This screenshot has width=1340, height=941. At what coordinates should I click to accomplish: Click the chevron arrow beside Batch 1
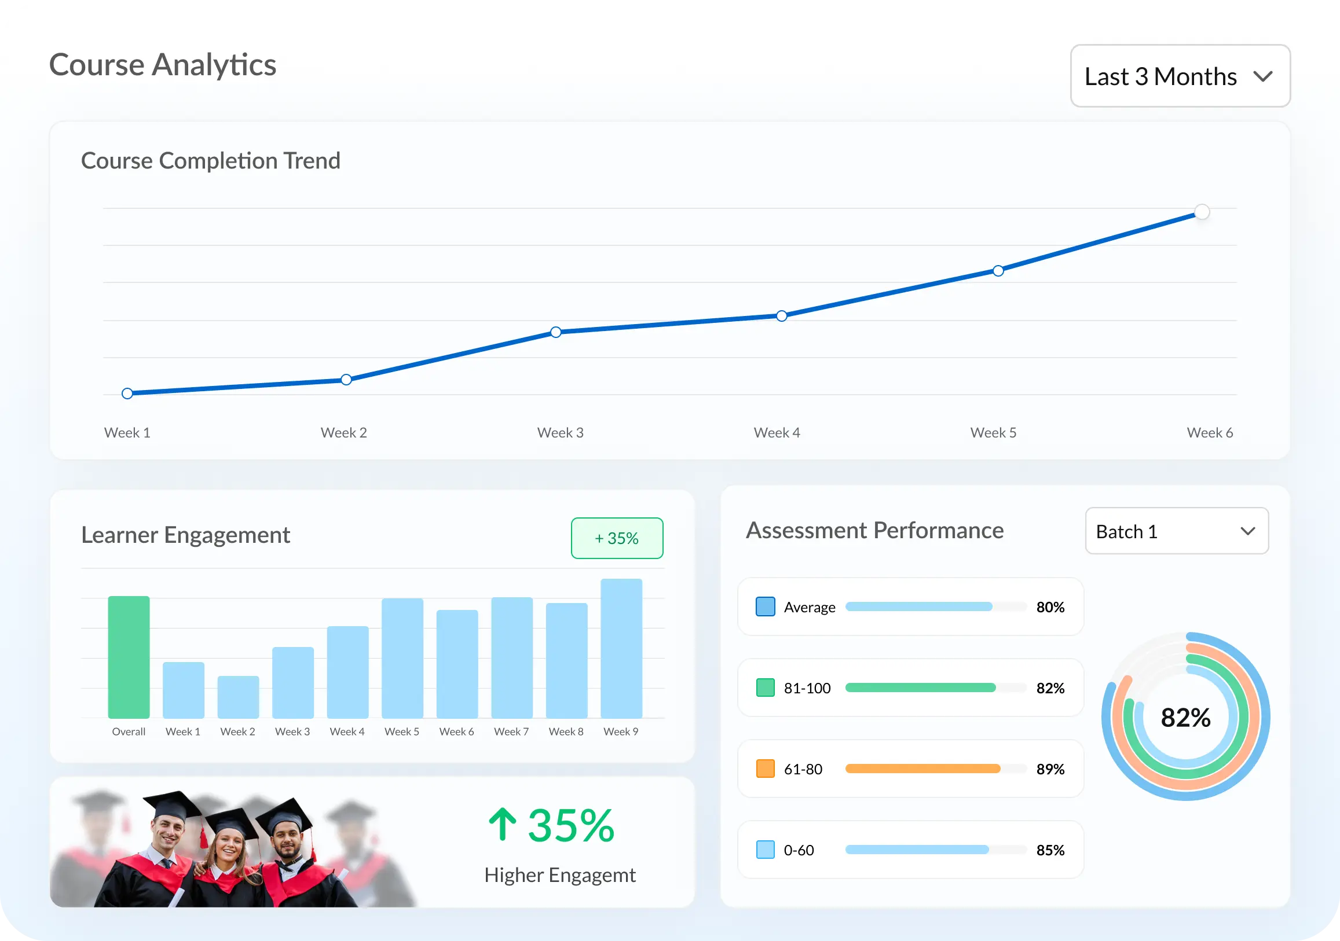point(1247,531)
